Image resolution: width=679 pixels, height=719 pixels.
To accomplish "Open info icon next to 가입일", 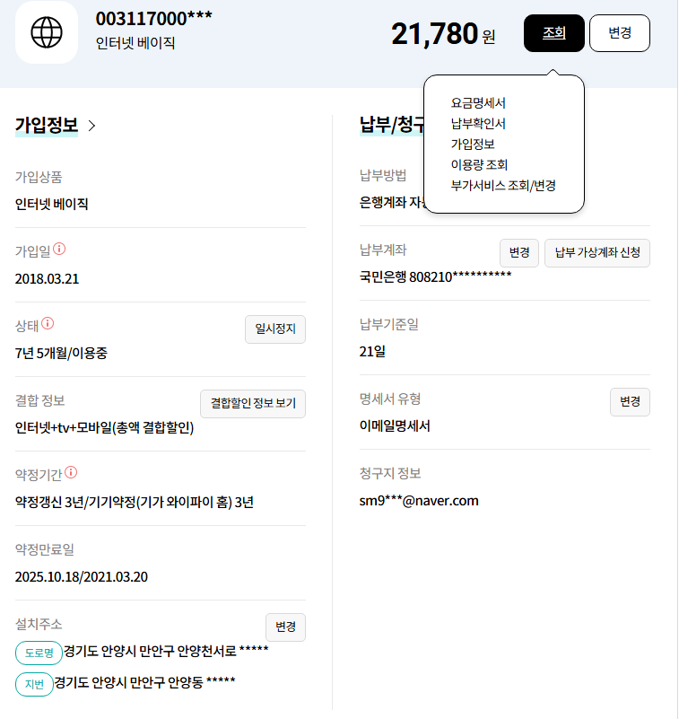I will click(59, 249).
